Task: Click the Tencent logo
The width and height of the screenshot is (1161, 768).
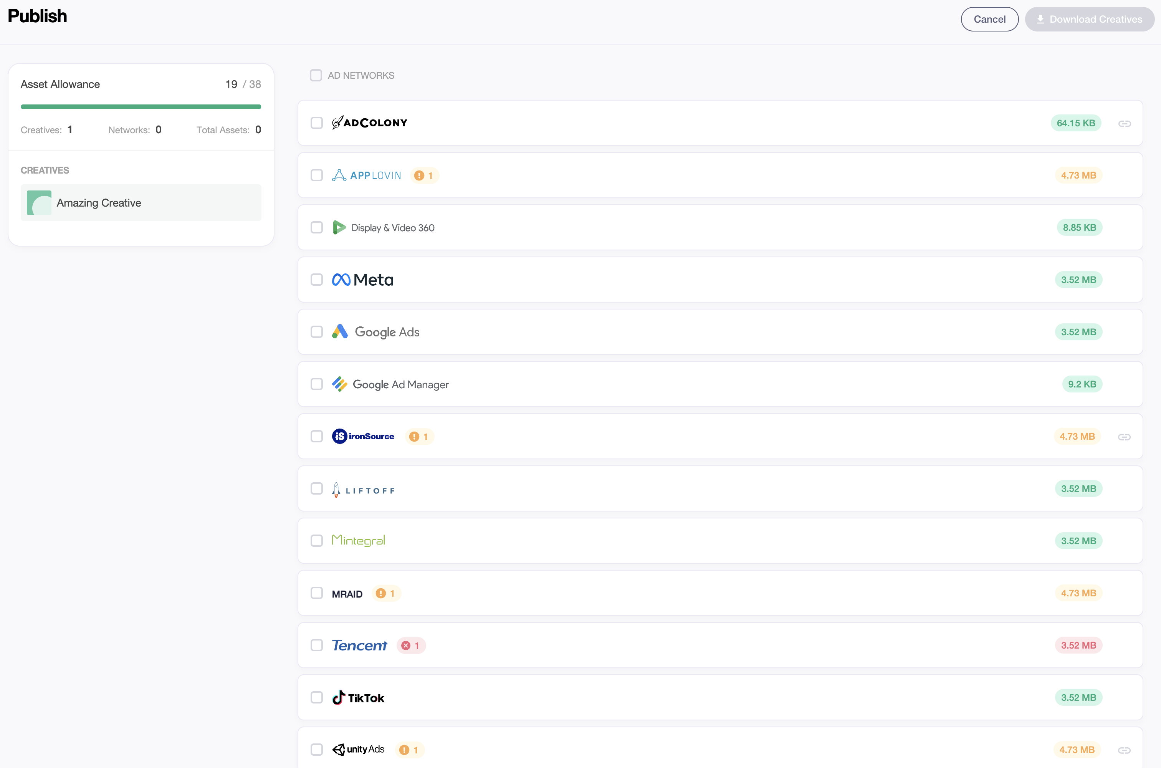Action: (359, 646)
